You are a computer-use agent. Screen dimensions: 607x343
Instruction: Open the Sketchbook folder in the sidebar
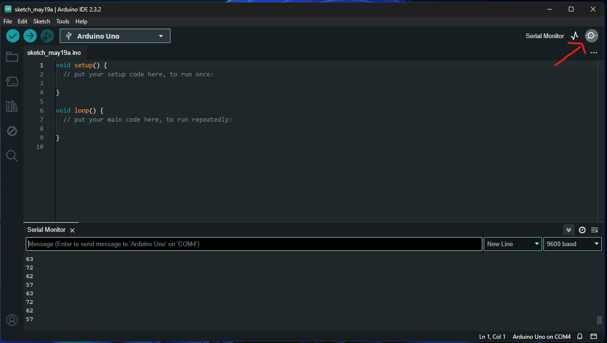[12, 57]
